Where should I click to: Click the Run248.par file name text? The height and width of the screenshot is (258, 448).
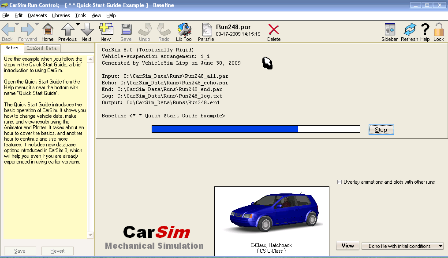(233, 27)
